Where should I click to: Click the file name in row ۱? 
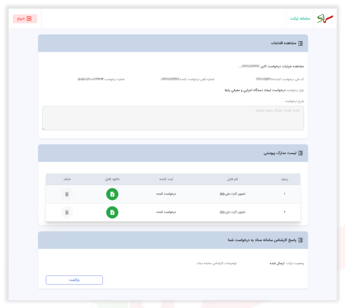[x=233, y=194]
